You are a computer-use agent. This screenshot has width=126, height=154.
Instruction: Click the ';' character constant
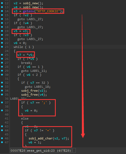click(44, 103)
